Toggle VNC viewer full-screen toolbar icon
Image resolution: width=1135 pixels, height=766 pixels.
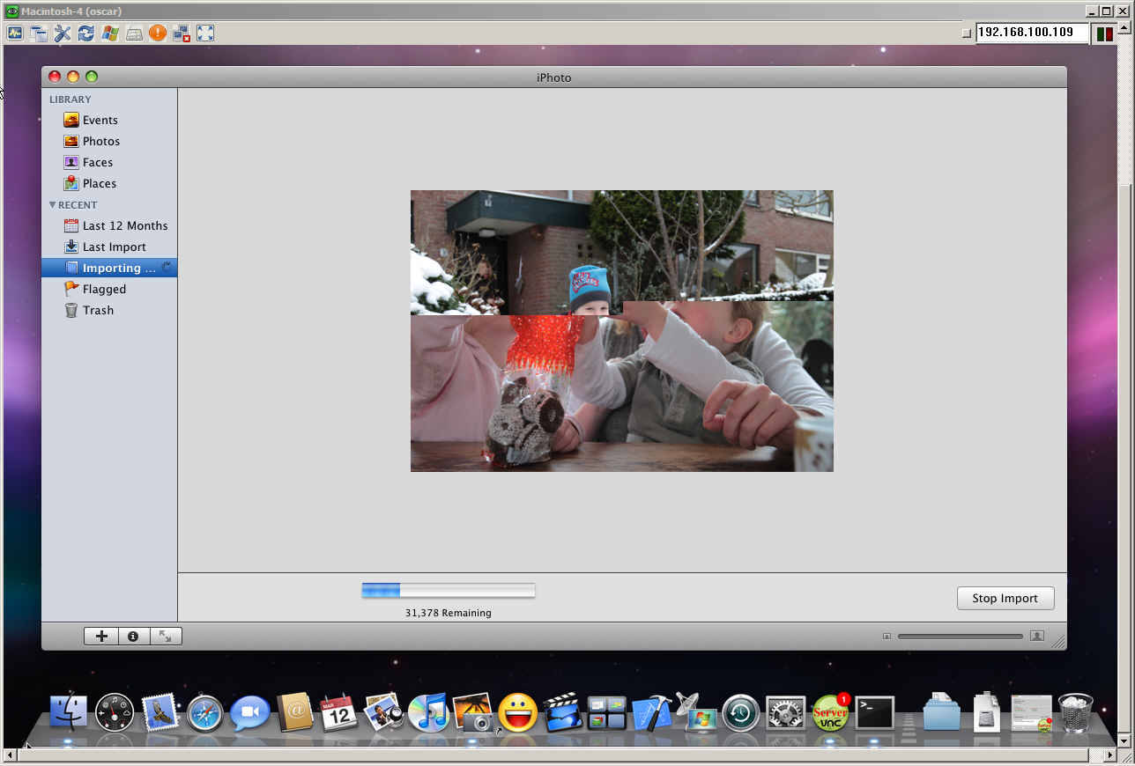click(205, 33)
